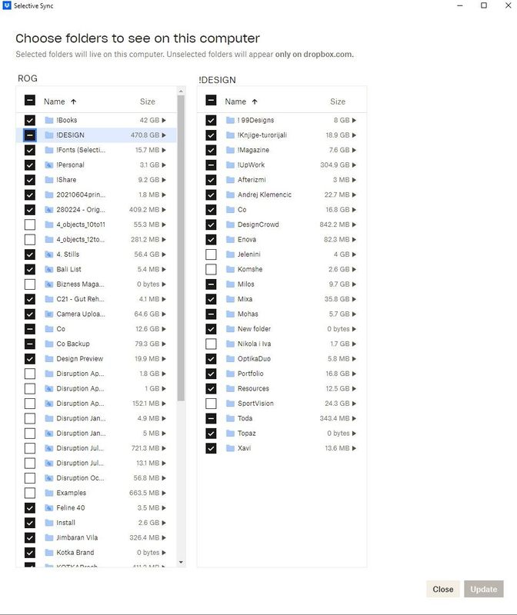Maximize the Selective Sync window

point(484,5)
